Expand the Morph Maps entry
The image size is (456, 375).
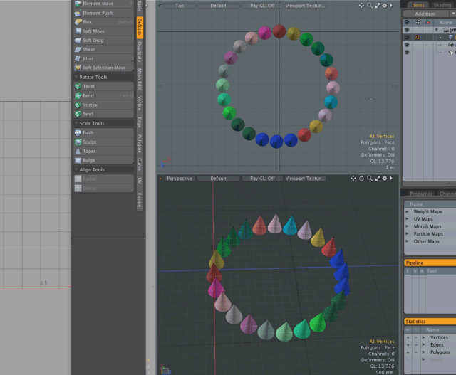tap(408, 226)
